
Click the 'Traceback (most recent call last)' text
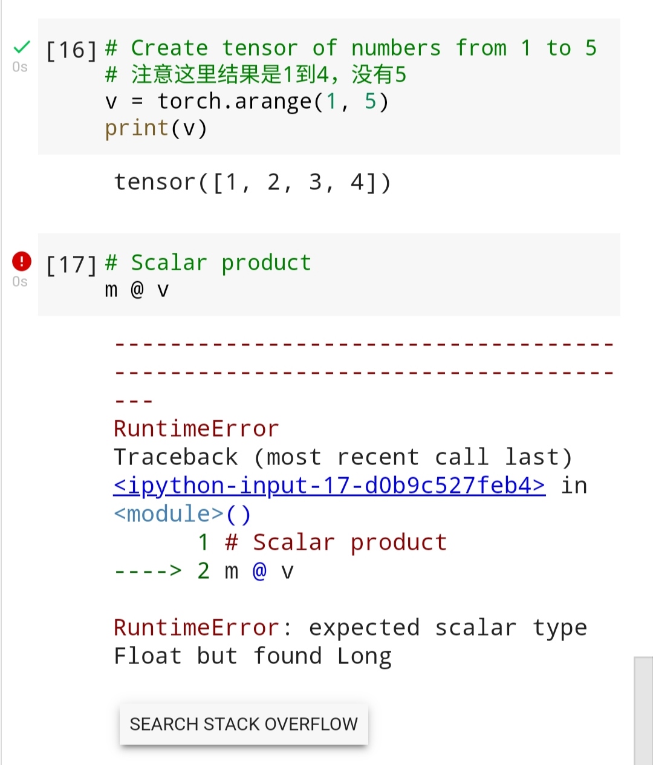(342, 457)
